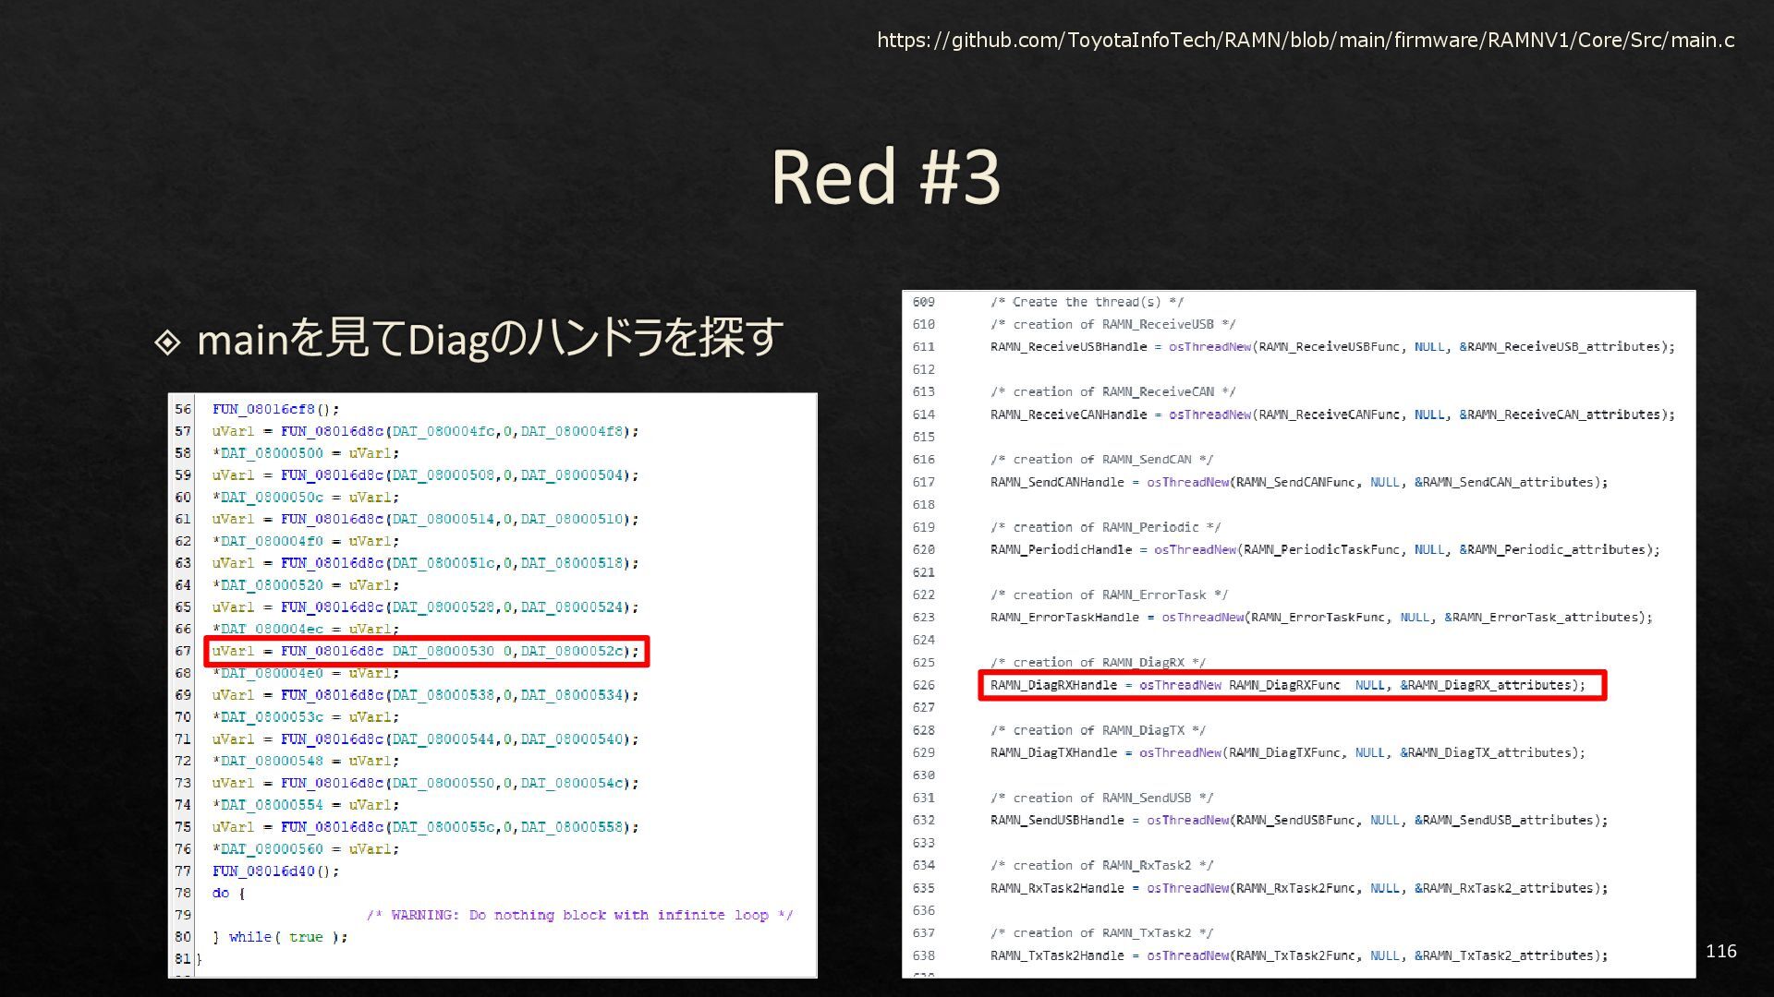The width and height of the screenshot is (1774, 997).
Task: Click the RAMN_PeriodicHandle code line
Action: [x=1324, y=549]
